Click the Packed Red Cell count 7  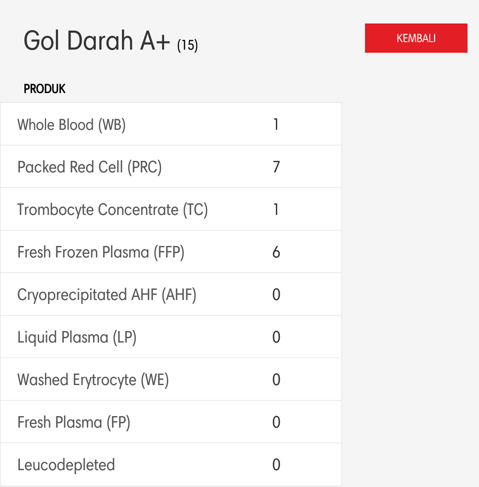[276, 167]
